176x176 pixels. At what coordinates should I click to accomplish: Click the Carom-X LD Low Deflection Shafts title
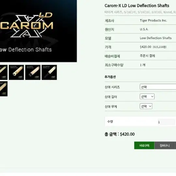click(137, 6)
